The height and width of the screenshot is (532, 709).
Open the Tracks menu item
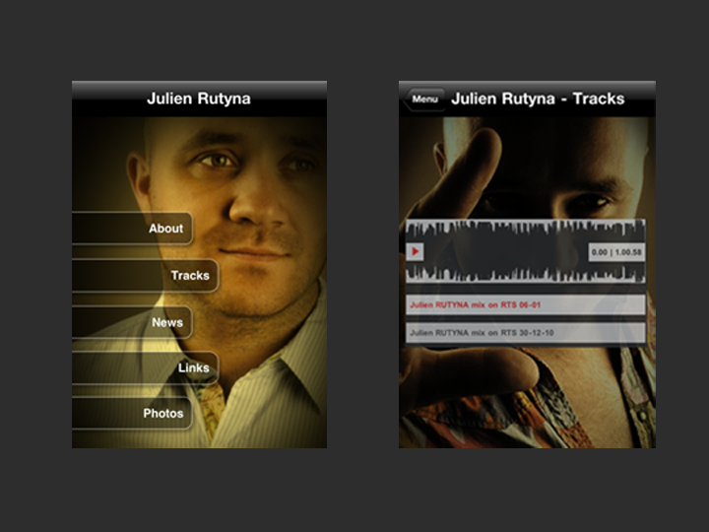point(145,276)
